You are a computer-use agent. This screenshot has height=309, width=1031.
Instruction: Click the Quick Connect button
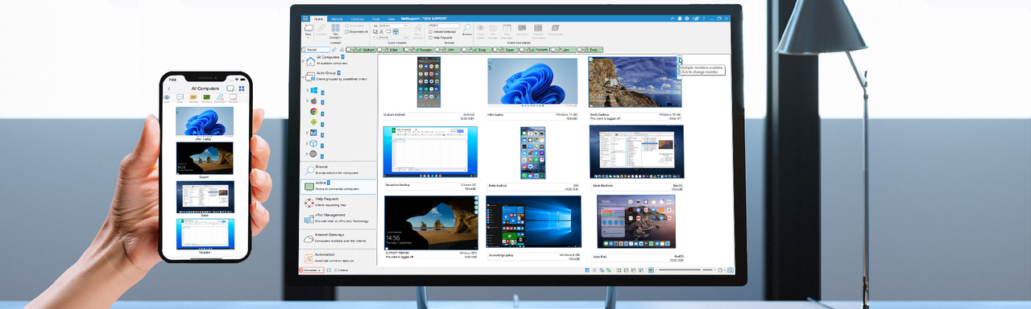click(x=417, y=31)
